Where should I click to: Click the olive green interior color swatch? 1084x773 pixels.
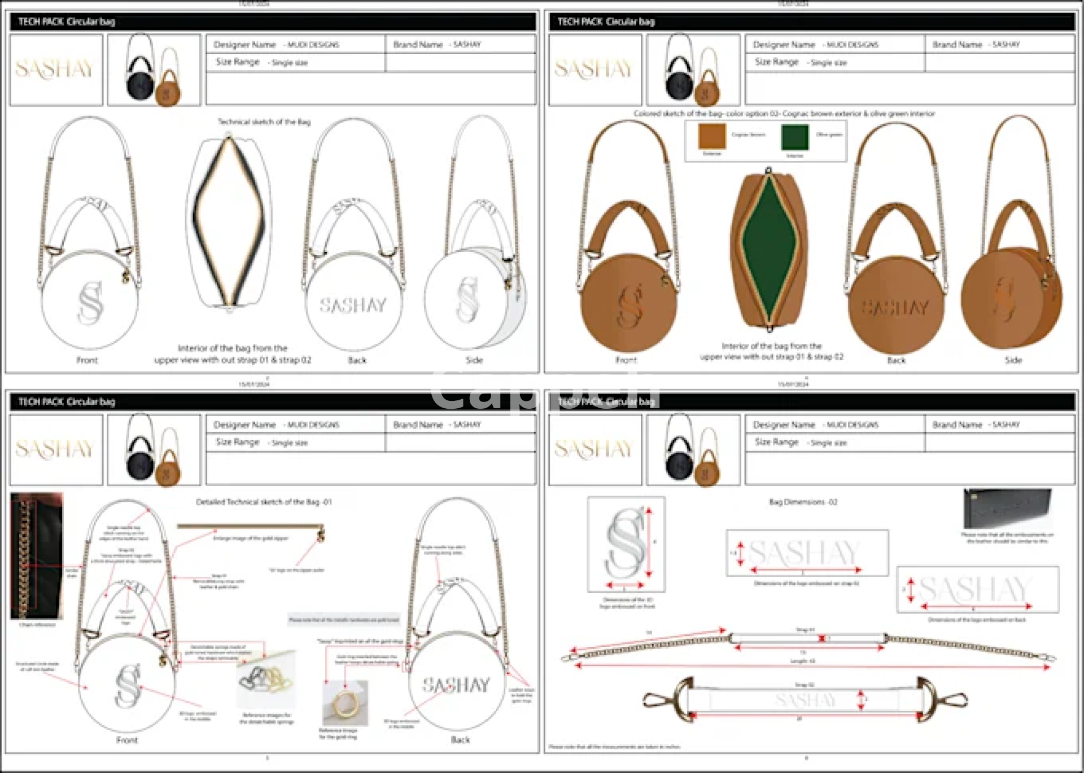[x=794, y=137]
